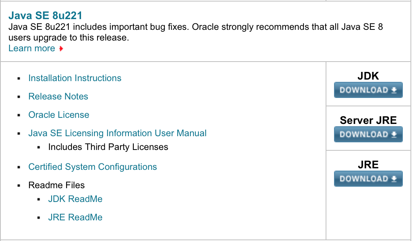Open the JDK ReadMe file
Viewport: 412px width, 241px height.
(75, 199)
